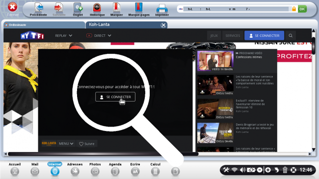Expand the DIRECT dropdown menu
The image size is (319, 179).
[x=99, y=36]
